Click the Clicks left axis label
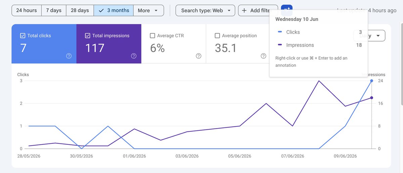The width and height of the screenshot is (403, 173). point(23,74)
